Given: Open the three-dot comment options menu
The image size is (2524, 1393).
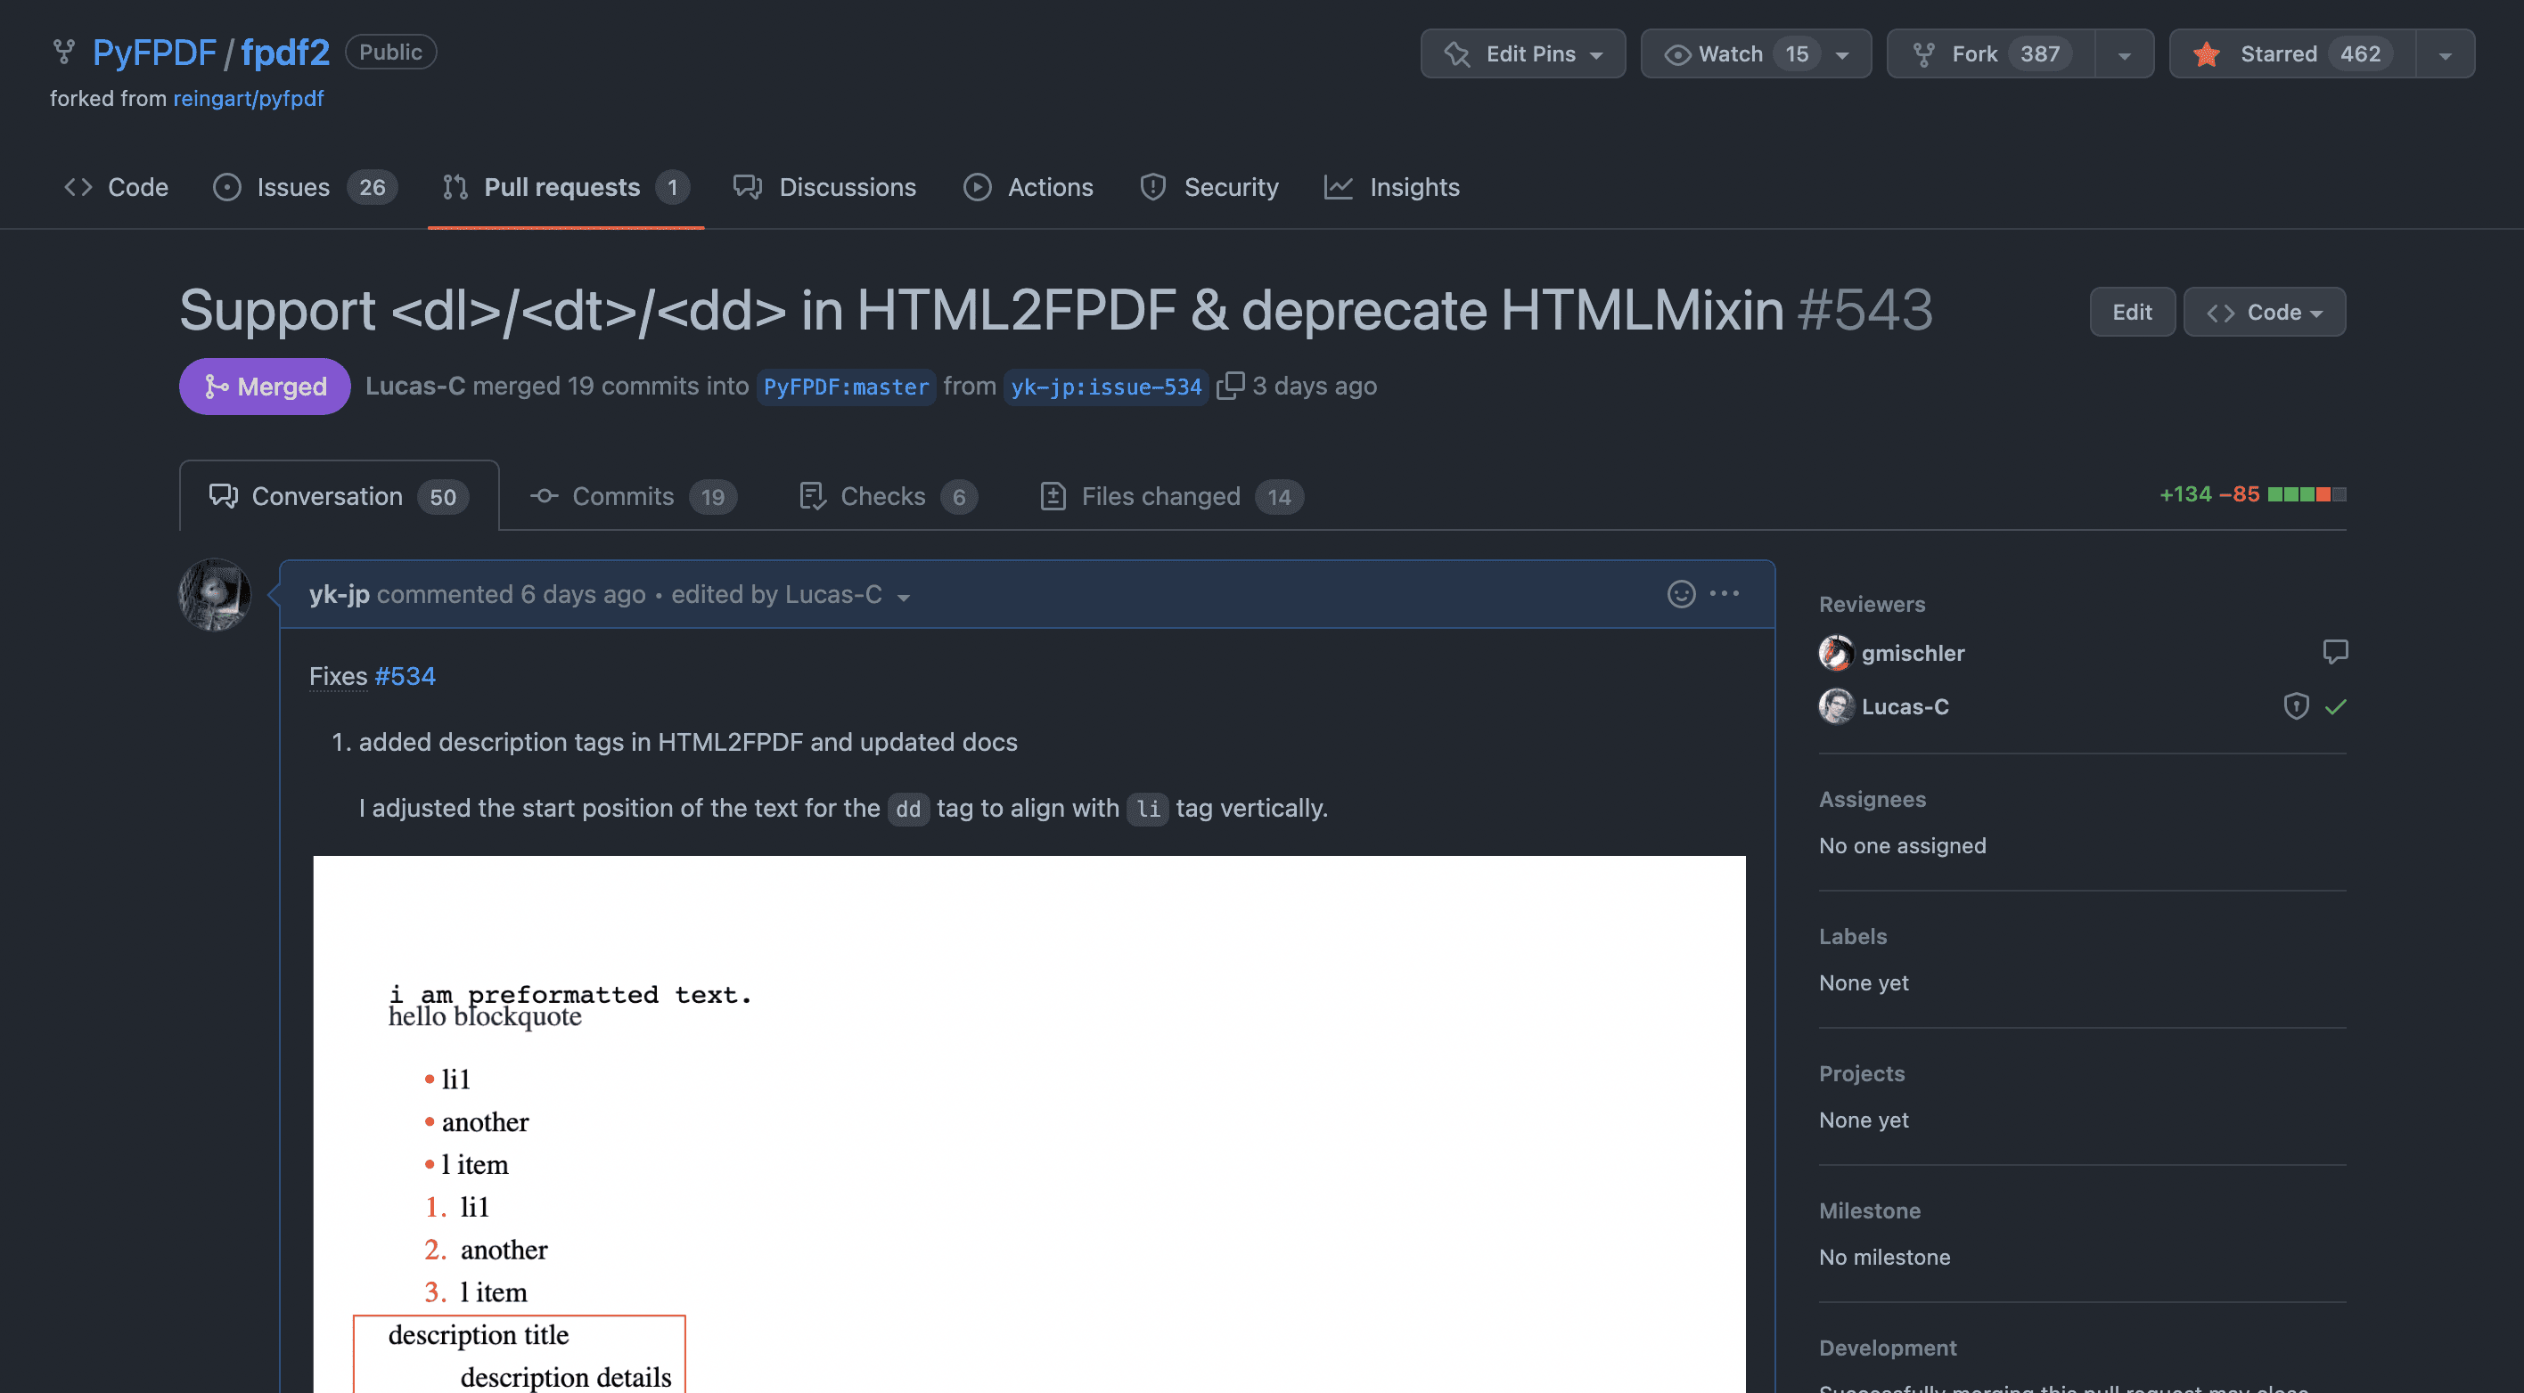Looking at the screenshot, I should point(1725,594).
